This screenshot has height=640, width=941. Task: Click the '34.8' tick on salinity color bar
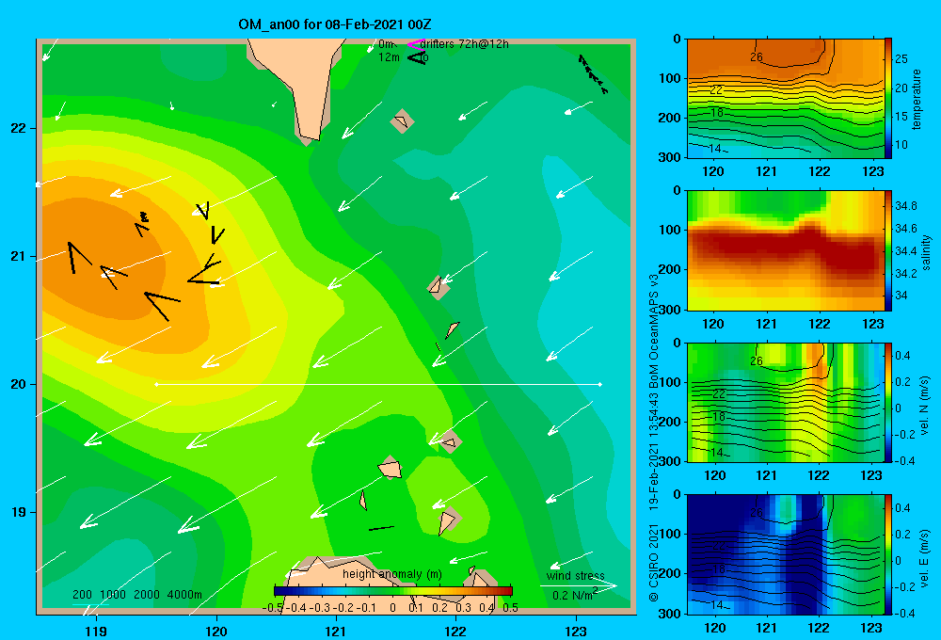click(x=905, y=205)
